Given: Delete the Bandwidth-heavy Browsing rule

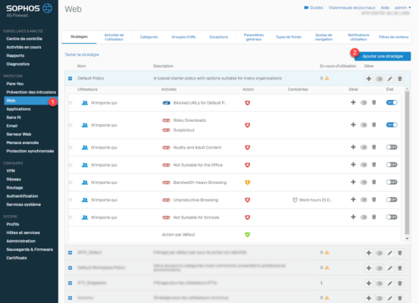Looking at the screenshot, I should pyautogui.click(x=374, y=182).
